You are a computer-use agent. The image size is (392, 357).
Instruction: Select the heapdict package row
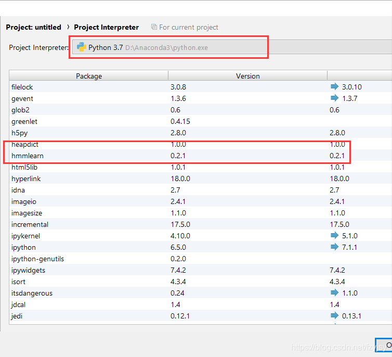201,144
